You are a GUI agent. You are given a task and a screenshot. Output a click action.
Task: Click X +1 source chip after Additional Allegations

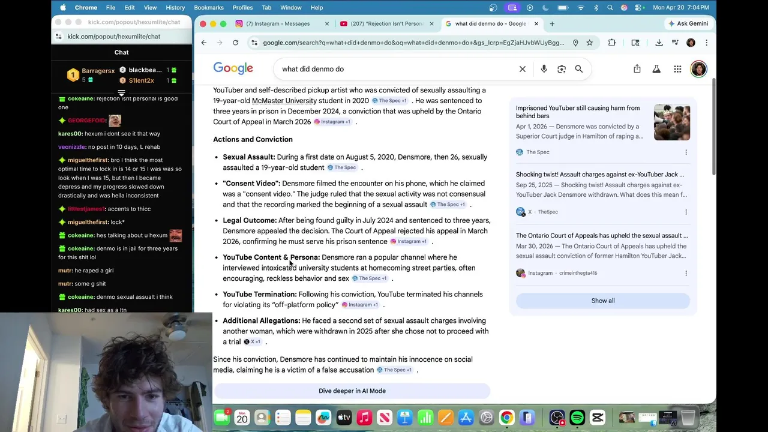coord(253,342)
